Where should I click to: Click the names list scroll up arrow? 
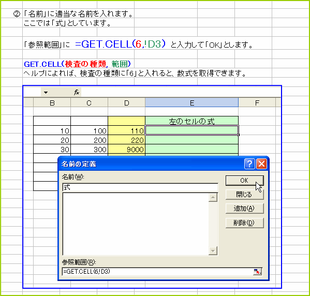point(213,197)
